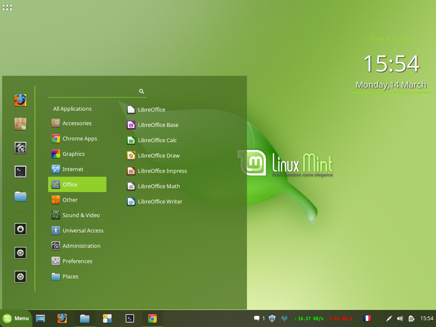Image resolution: width=436 pixels, height=327 pixels.
Task: Launch LibreOffice Calc
Action: click(152, 140)
